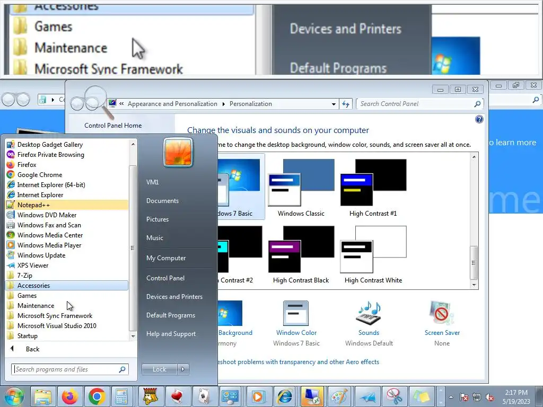
Task: Open the Hearts card game on taskbar
Action: [x=177, y=396]
